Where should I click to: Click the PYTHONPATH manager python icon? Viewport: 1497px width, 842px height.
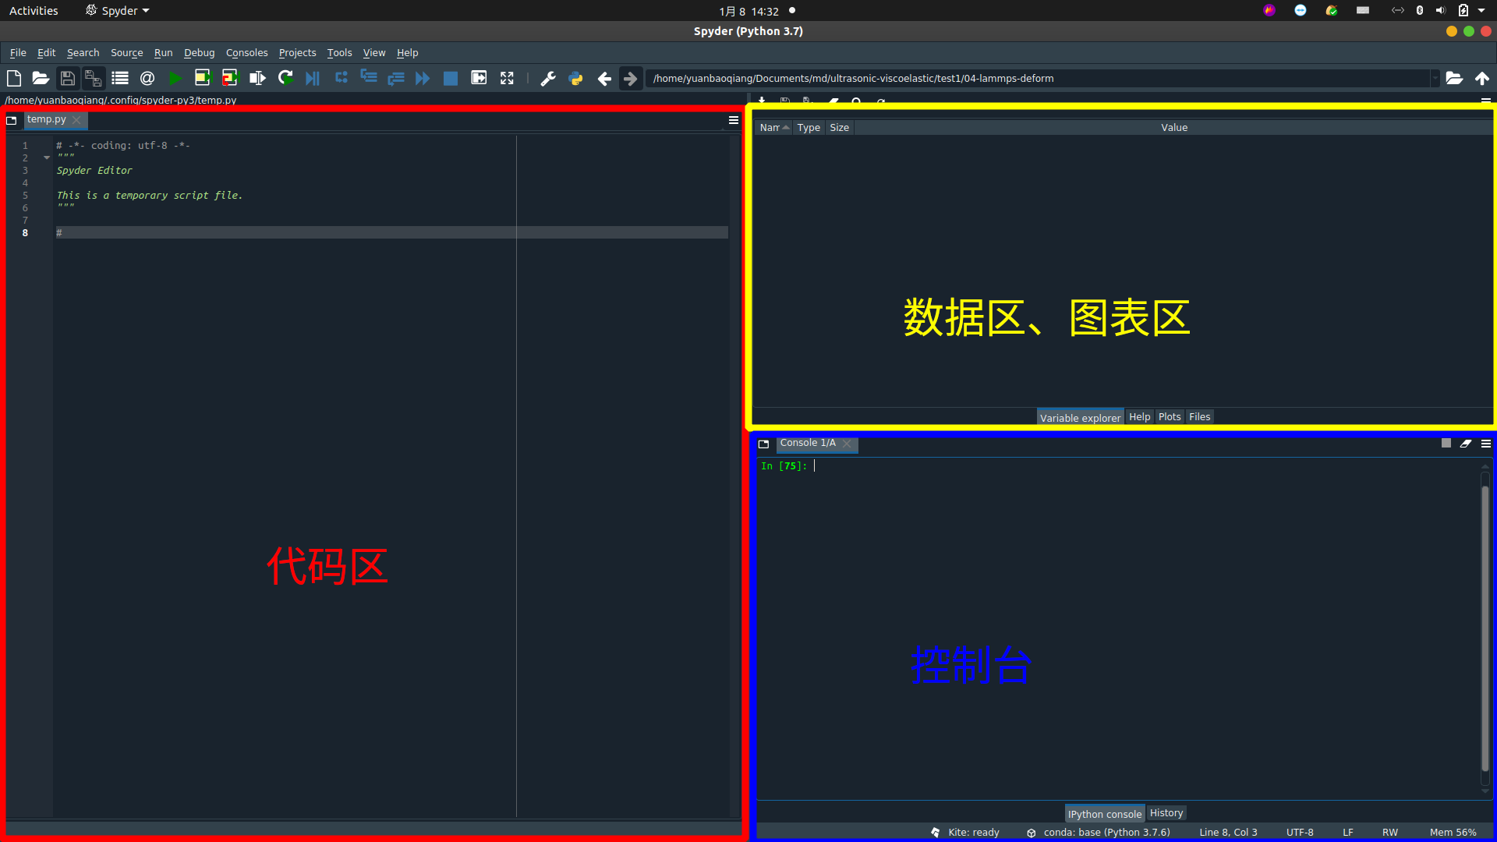[x=576, y=78]
